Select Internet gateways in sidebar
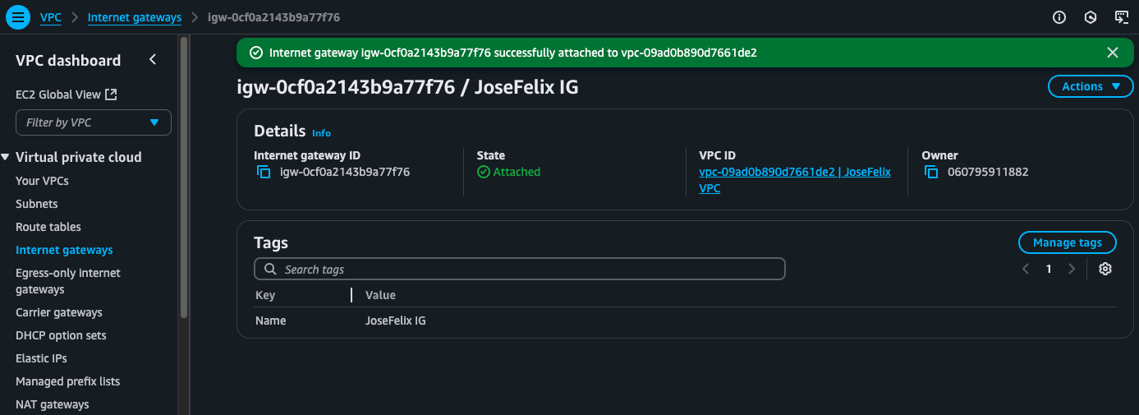1139x415 pixels. (64, 250)
